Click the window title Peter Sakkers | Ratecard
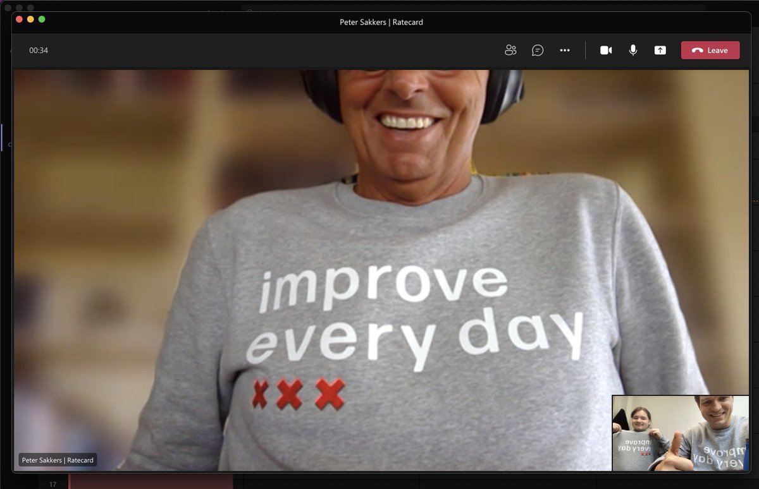 381,22
